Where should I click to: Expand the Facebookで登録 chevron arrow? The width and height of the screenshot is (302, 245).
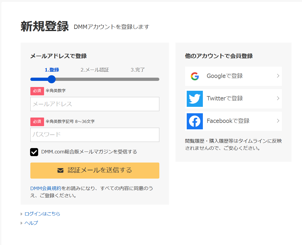[x=278, y=121]
